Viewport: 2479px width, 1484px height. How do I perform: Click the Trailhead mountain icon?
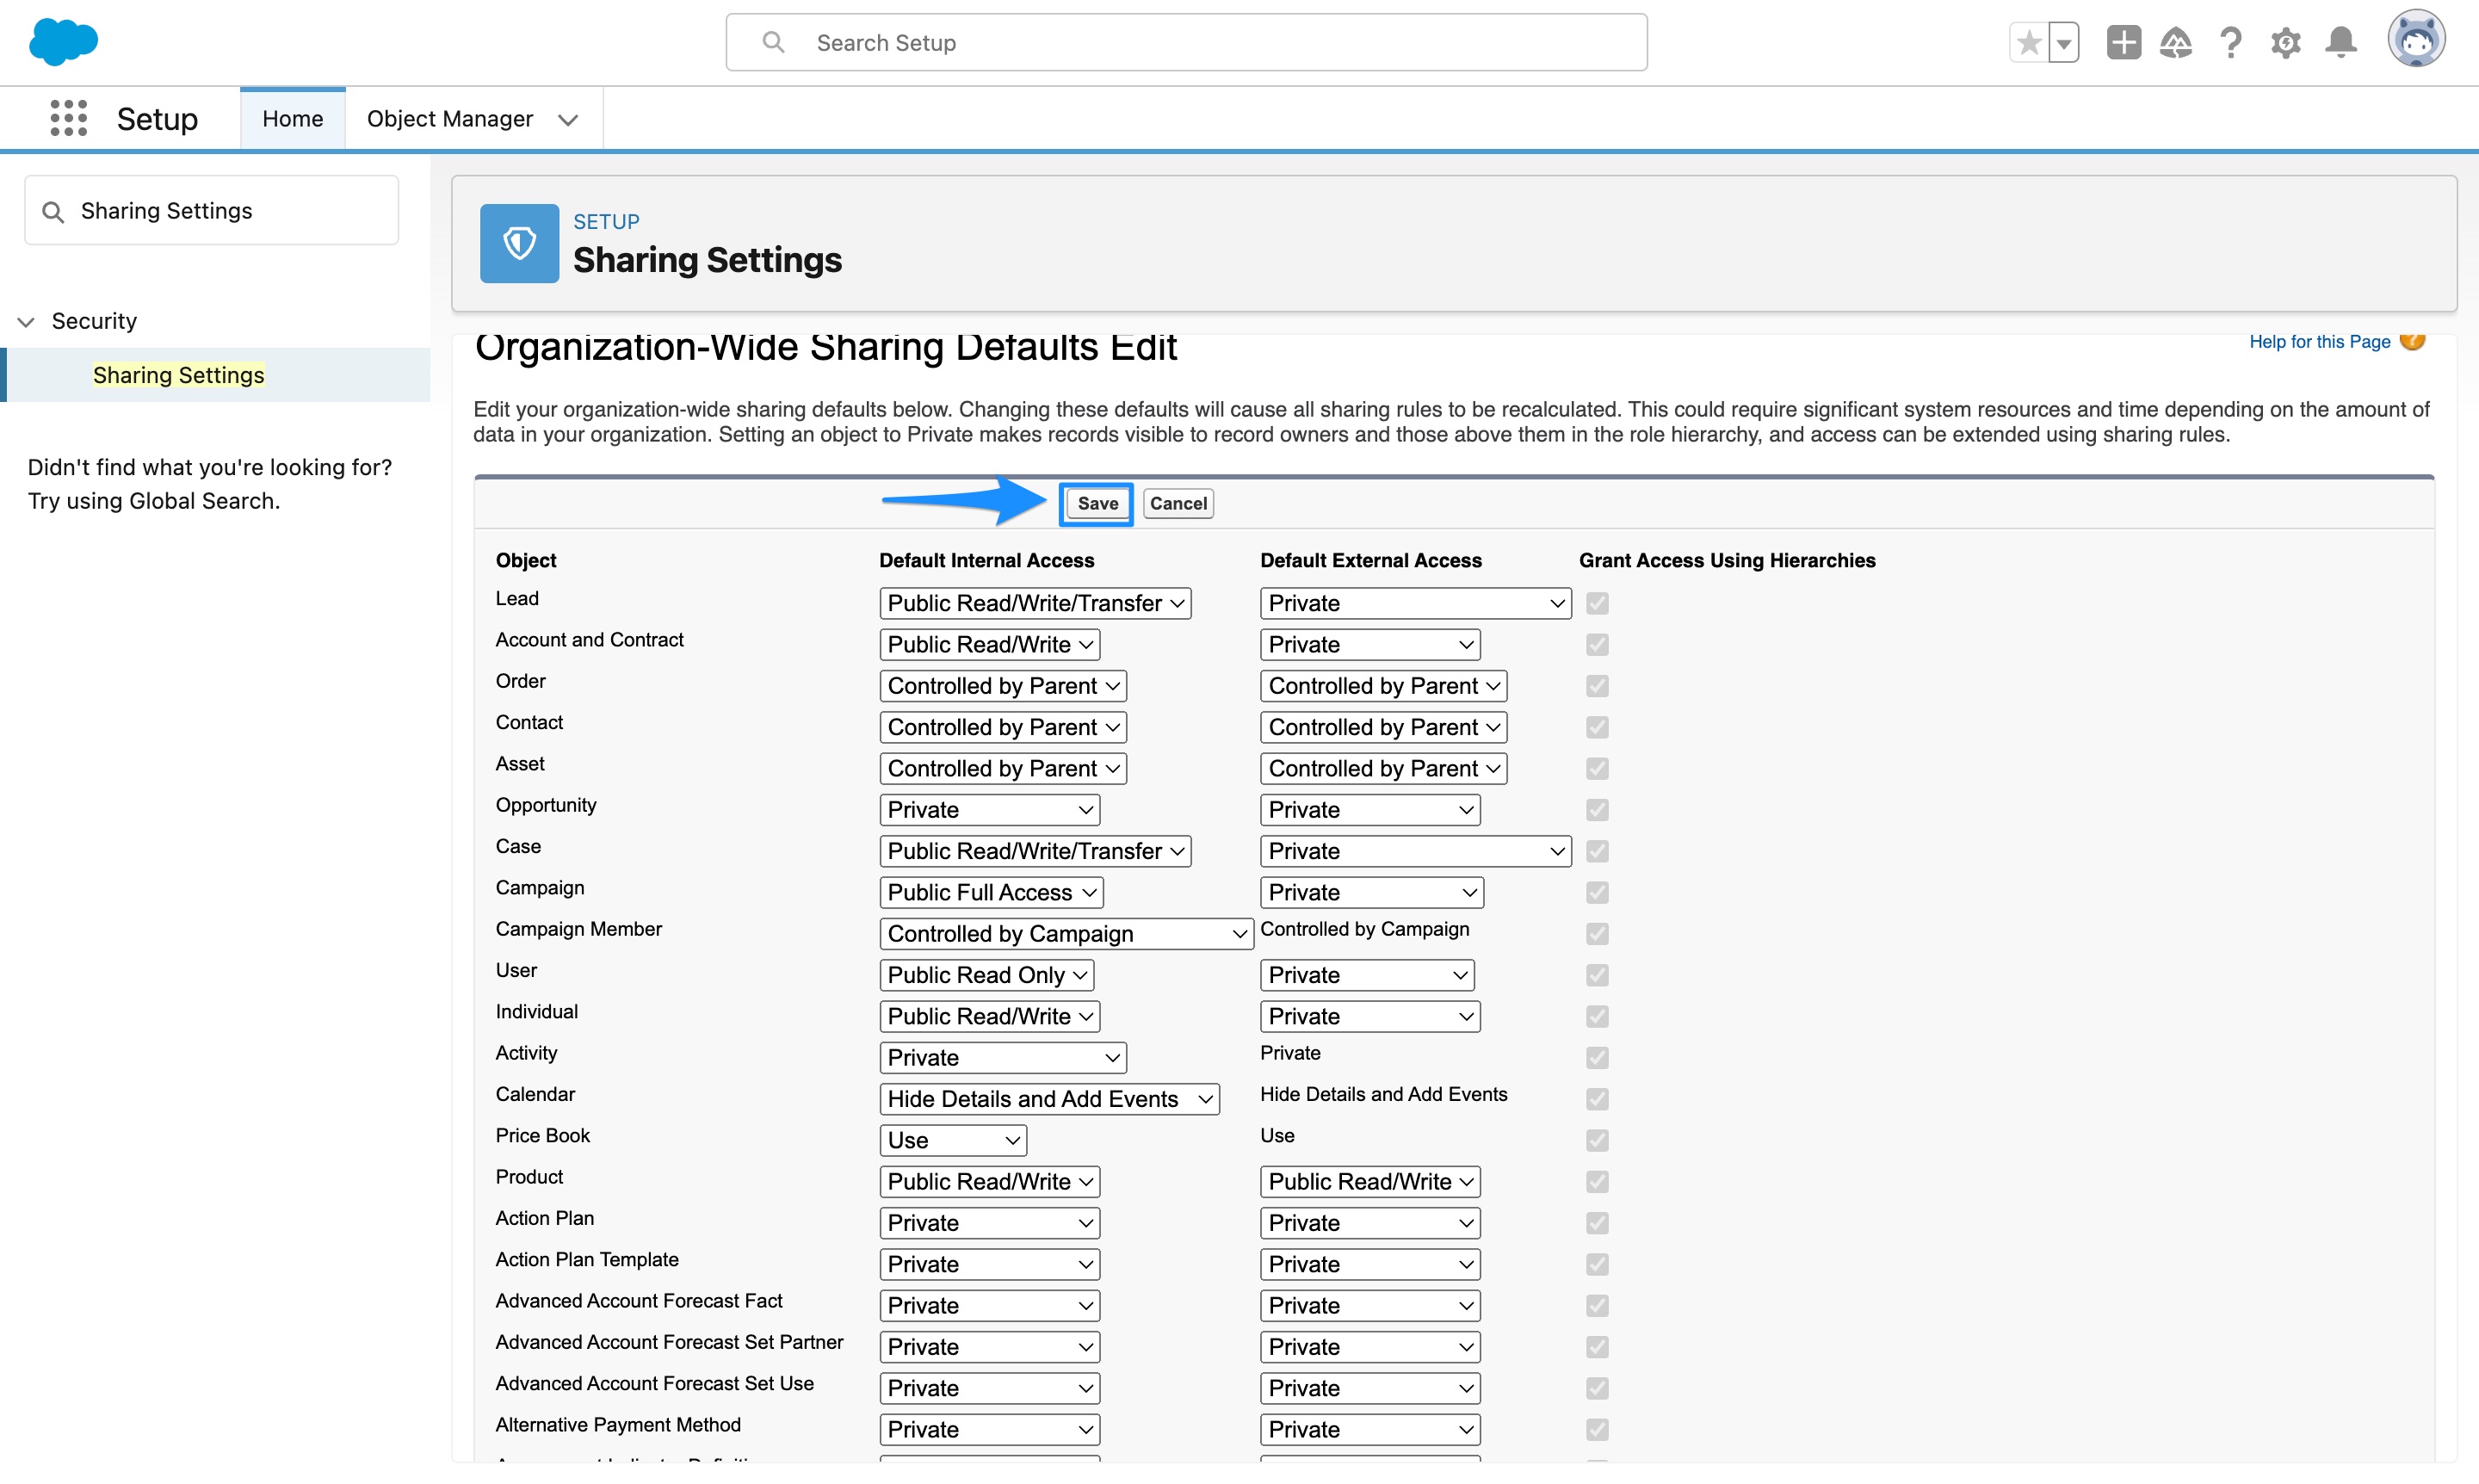pos(2177,42)
